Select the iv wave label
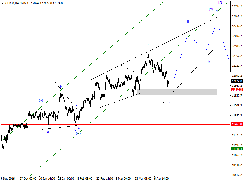 [x=208, y=62]
